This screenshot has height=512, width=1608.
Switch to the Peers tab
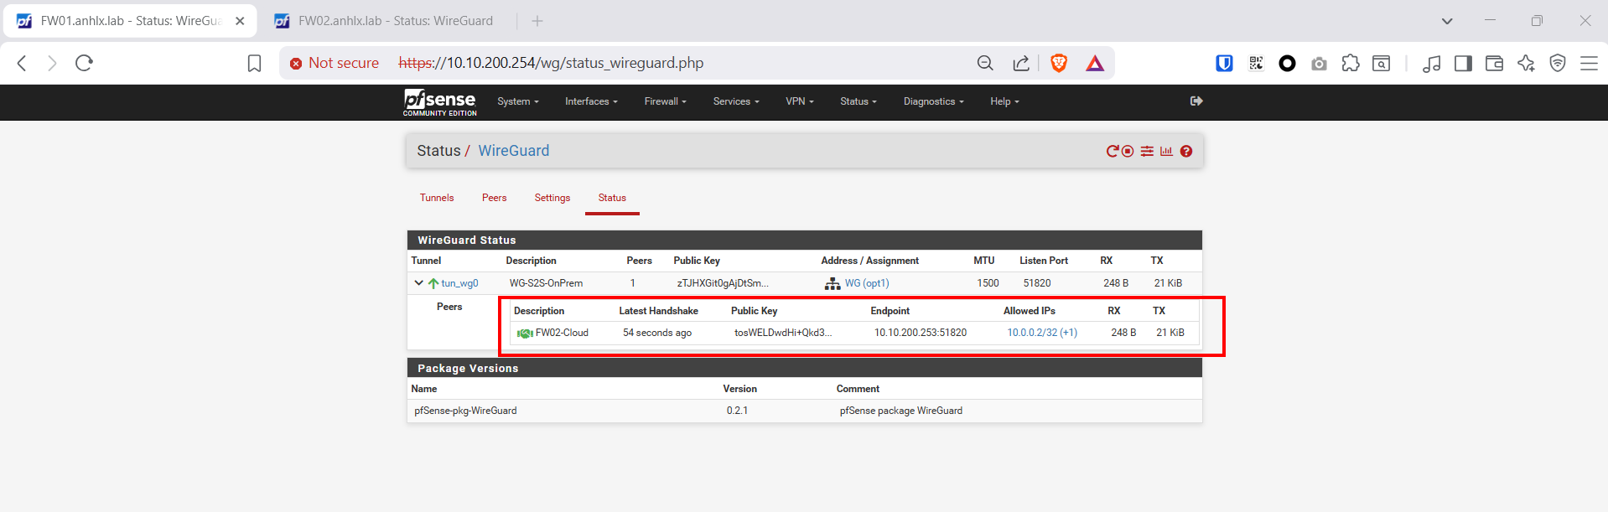[494, 198]
